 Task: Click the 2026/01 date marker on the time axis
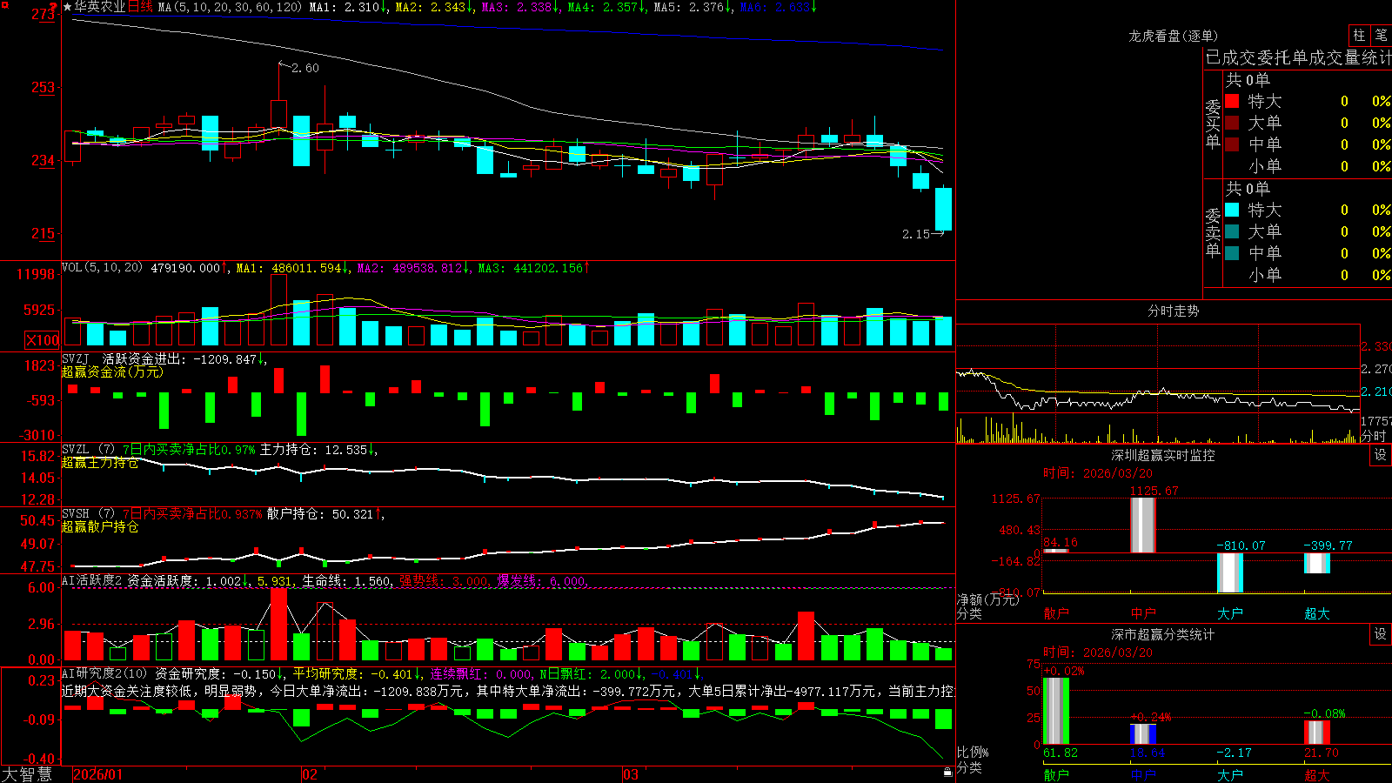[x=97, y=774]
